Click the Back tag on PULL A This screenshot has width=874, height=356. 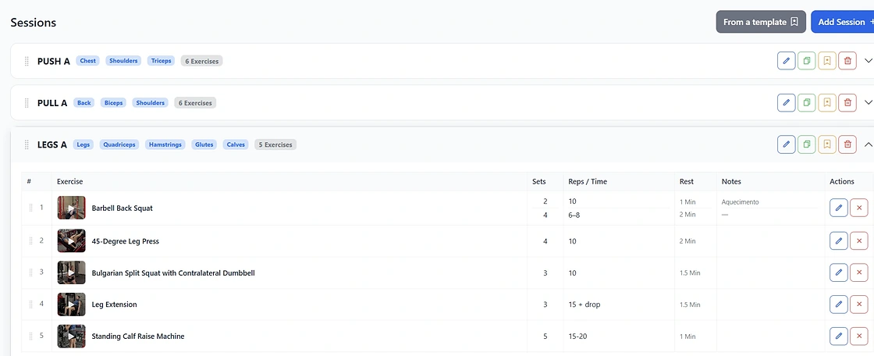(84, 103)
